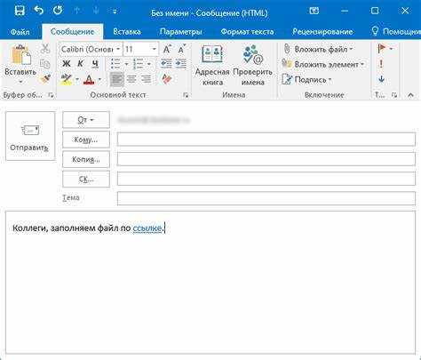The image size is (421, 360).
Task: Choose copy recipients with the Копия button
Action: pyautogui.click(x=86, y=159)
